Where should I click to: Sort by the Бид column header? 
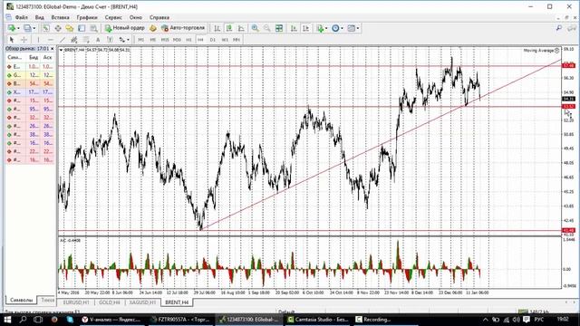[x=34, y=57]
